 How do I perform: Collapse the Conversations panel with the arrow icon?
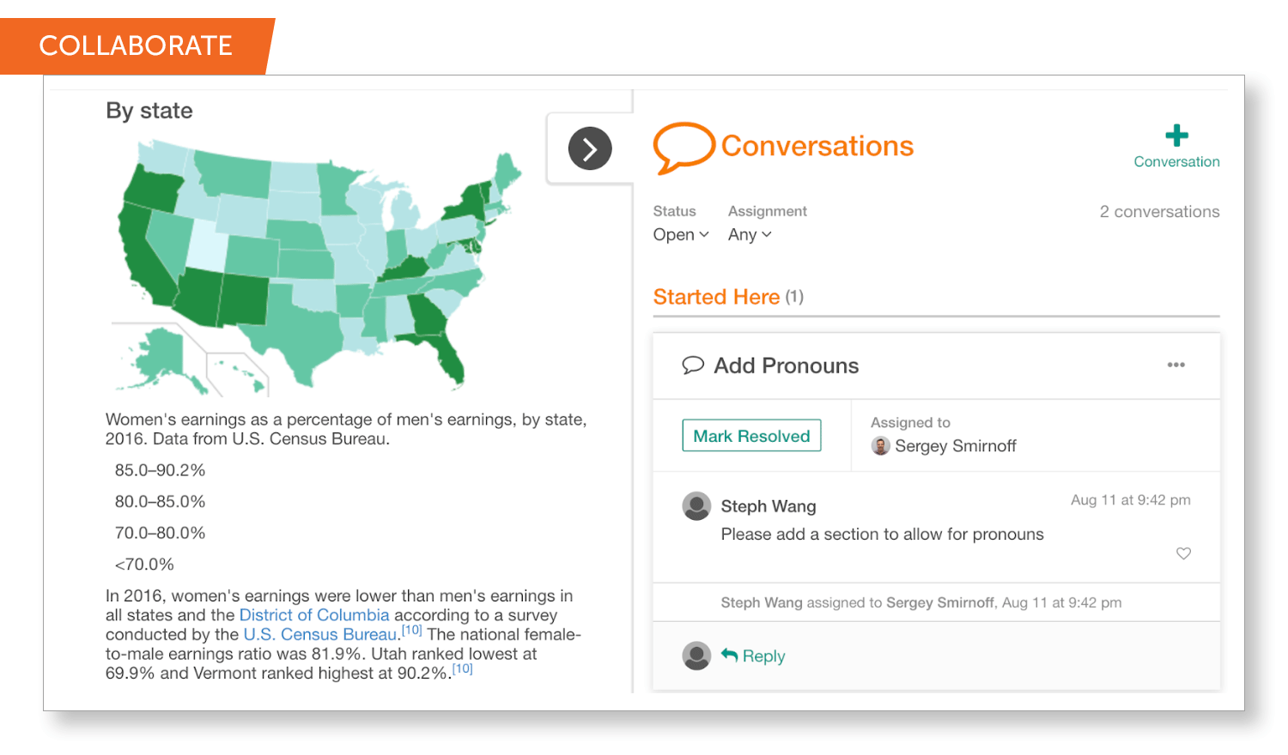click(x=589, y=148)
